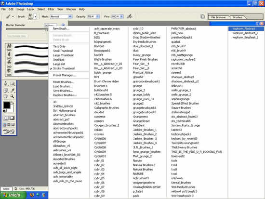Viewport: 265px width, 199px height.
Task: Select the Zoom magnifier tool
Action: (13, 96)
